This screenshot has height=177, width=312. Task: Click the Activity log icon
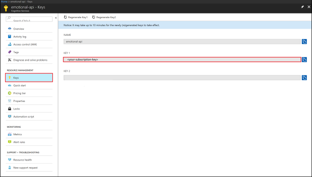click(x=10, y=36)
